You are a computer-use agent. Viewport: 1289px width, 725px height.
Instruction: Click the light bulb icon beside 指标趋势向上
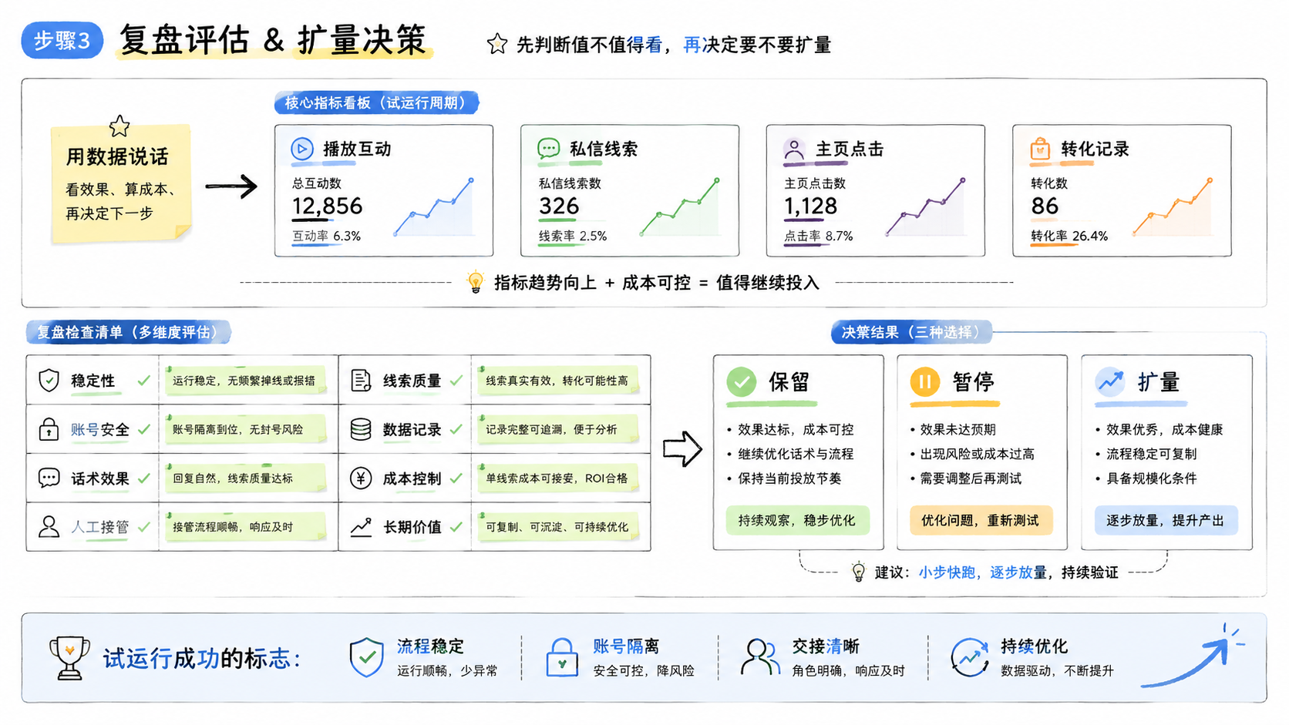point(476,282)
